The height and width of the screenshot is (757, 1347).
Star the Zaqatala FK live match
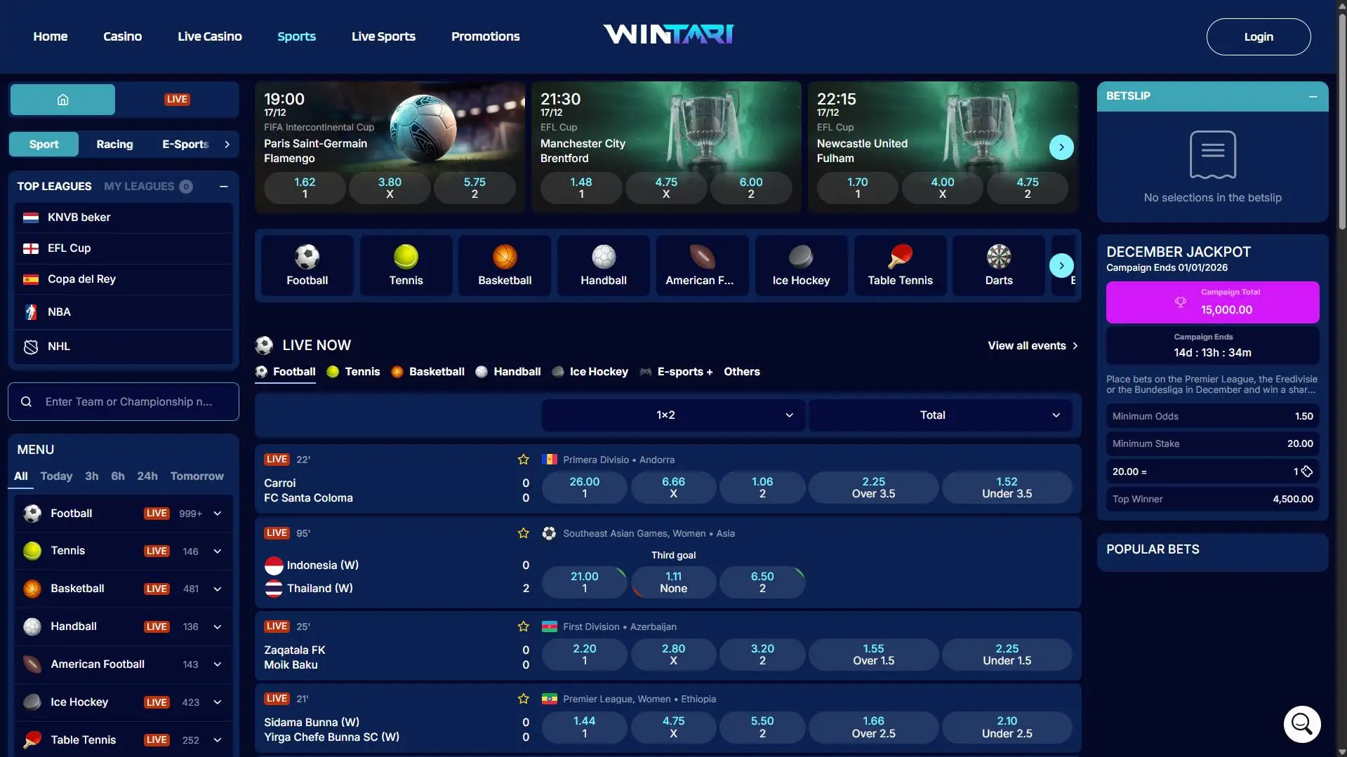pyautogui.click(x=523, y=627)
